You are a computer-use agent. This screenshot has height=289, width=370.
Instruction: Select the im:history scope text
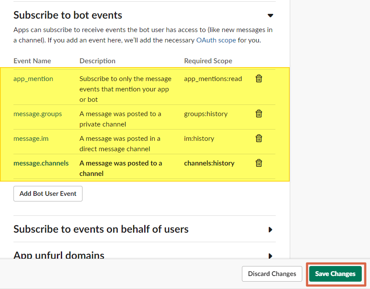pos(199,139)
